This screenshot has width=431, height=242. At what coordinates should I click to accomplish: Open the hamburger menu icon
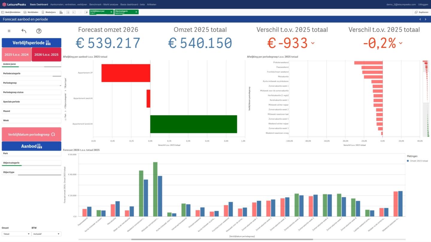tap(9, 31)
